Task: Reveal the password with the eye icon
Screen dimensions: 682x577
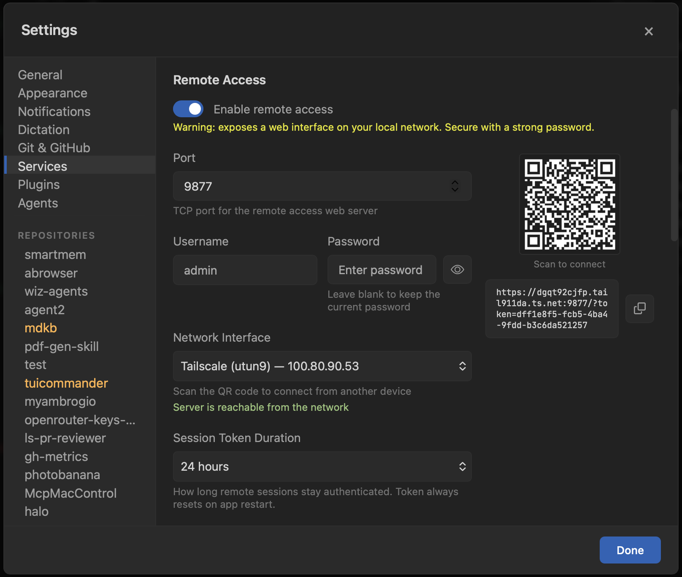Action: point(457,270)
